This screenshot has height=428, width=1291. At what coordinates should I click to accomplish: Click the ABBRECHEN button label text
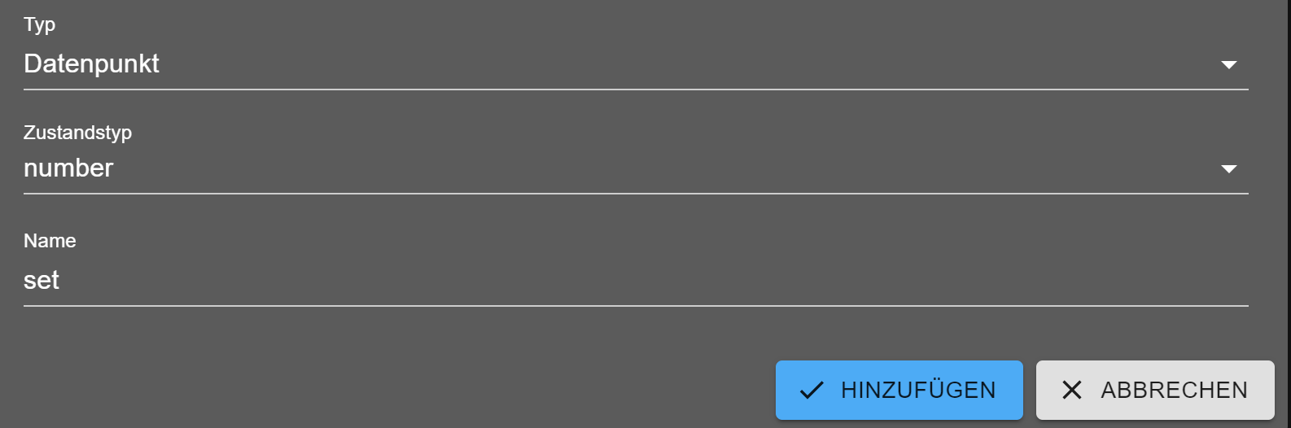click(1174, 391)
